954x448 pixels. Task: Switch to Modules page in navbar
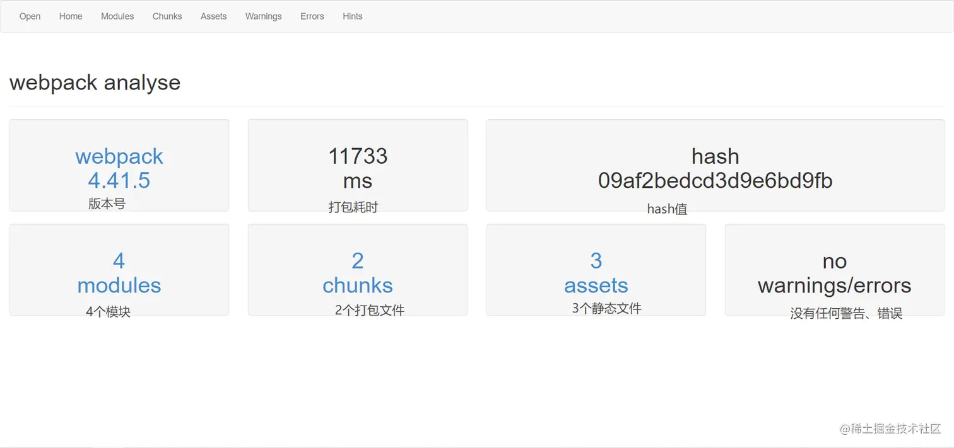pyautogui.click(x=117, y=16)
